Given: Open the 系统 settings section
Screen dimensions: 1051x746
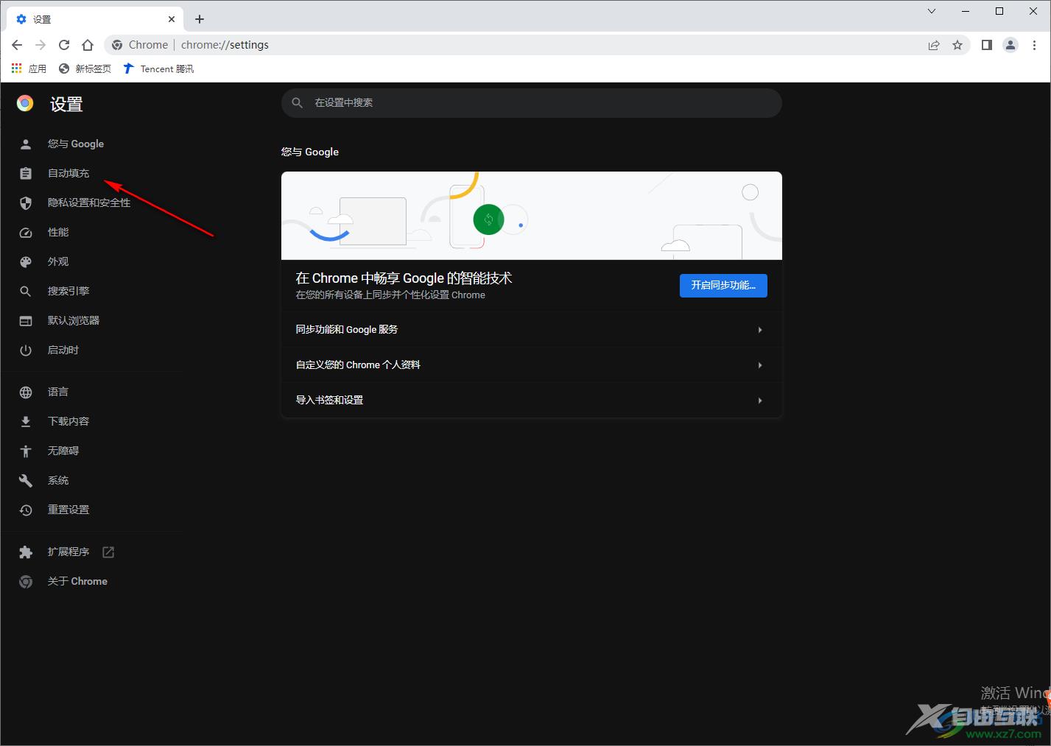Looking at the screenshot, I should [x=58, y=480].
